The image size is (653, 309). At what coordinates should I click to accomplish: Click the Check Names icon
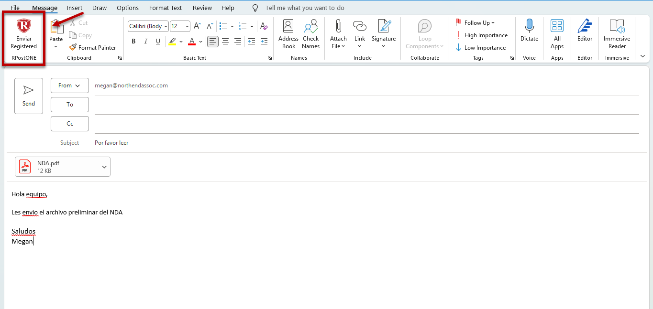[310, 34]
